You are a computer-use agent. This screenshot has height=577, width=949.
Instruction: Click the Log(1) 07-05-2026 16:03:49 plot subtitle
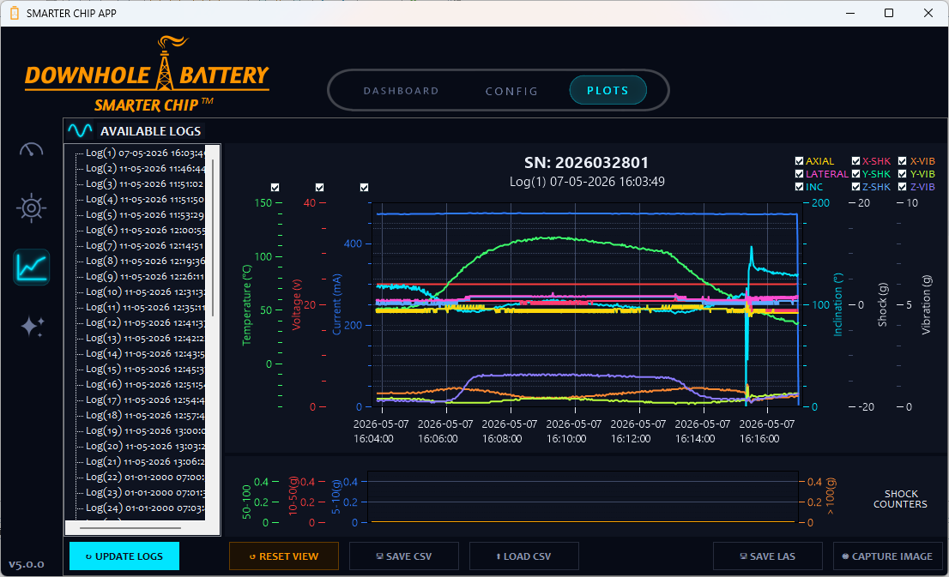(587, 182)
